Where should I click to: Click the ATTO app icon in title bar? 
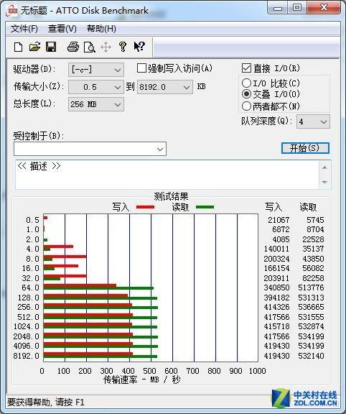click(12, 10)
